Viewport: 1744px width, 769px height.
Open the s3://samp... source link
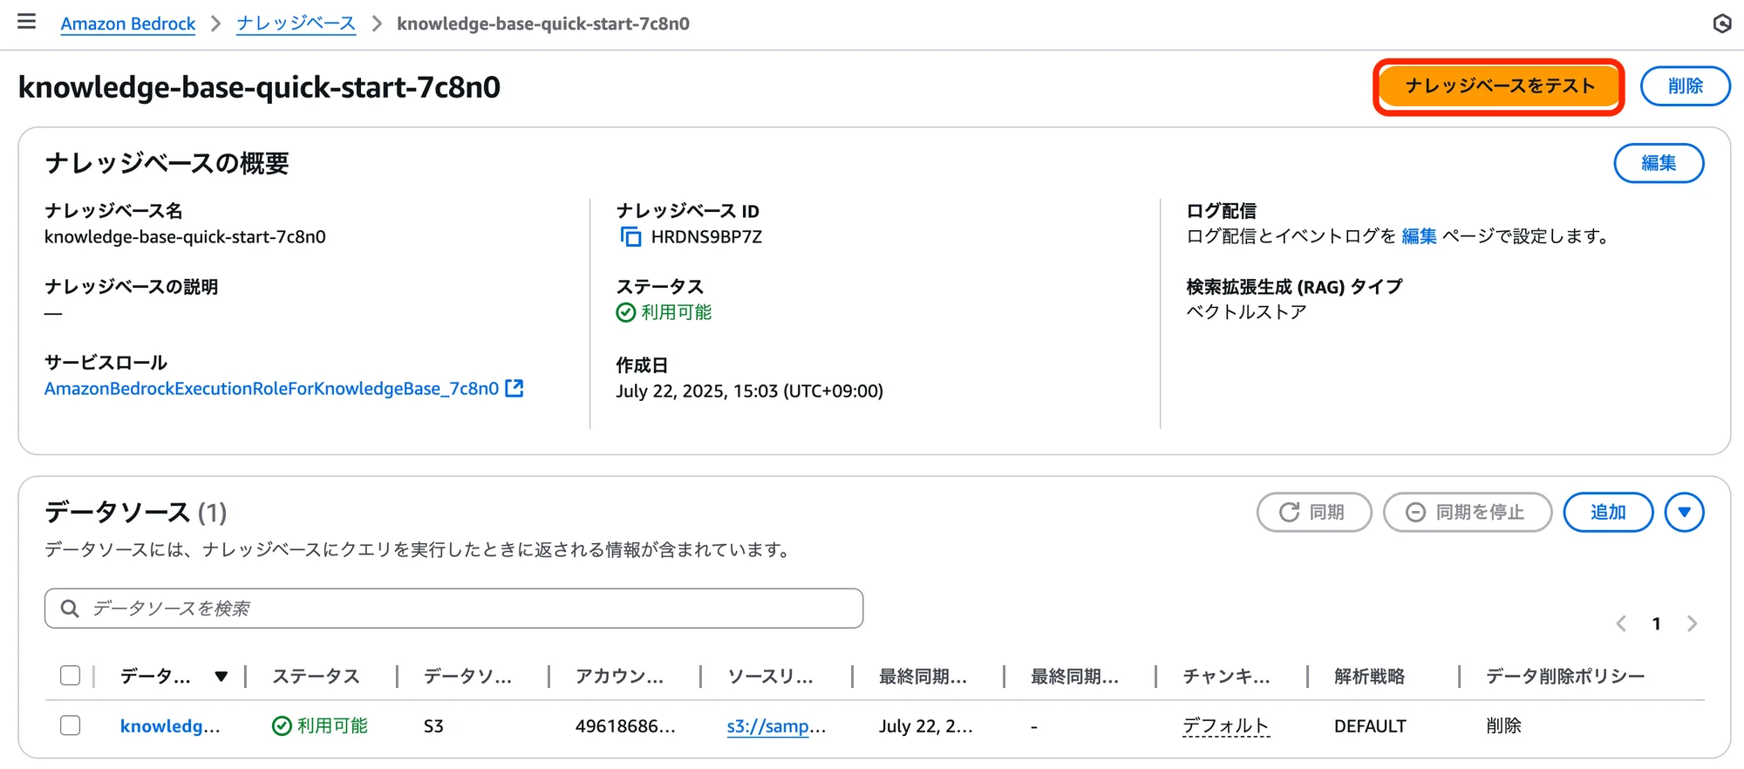(776, 726)
